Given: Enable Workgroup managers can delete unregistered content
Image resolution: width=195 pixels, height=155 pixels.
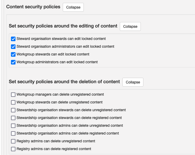Looking at the screenshot, I should click(x=13, y=95).
